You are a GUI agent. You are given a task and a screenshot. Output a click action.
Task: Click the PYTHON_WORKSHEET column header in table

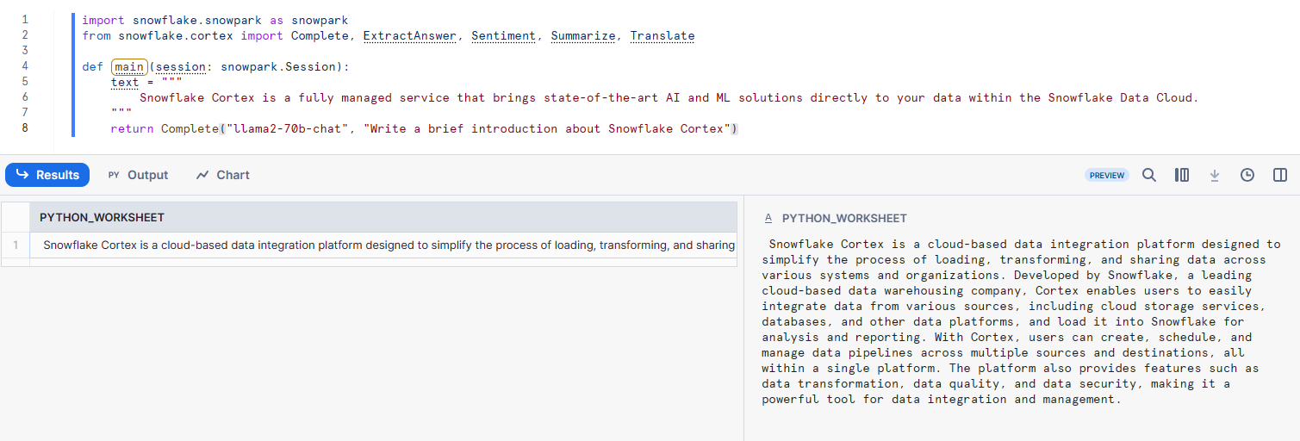coord(383,217)
